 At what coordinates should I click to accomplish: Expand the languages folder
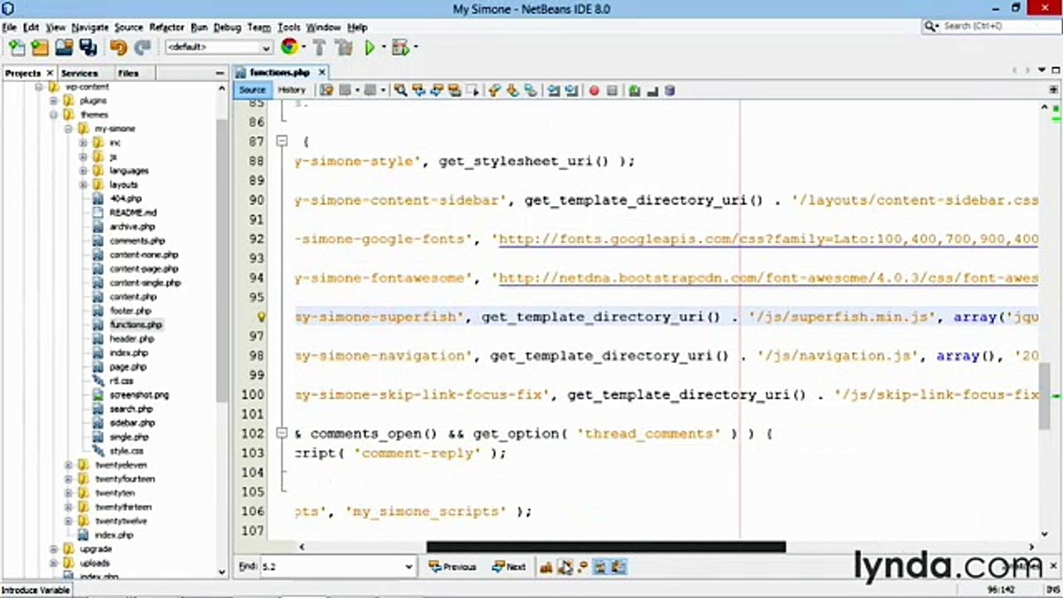[83, 170]
